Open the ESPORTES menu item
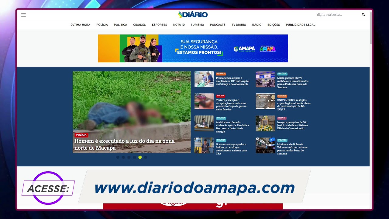Screen dimensions: 389x219 tap(159, 25)
